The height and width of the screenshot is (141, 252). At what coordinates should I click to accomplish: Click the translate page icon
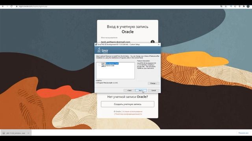tap(221, 6)
